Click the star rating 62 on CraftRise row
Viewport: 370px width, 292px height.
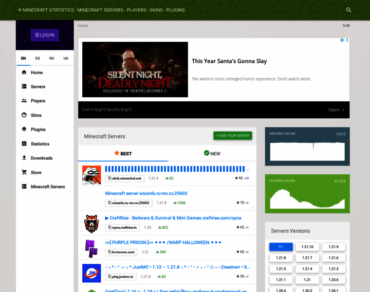coord(240,227)
